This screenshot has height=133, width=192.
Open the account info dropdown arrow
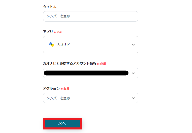pyautogui.click(x=133, y=73)
